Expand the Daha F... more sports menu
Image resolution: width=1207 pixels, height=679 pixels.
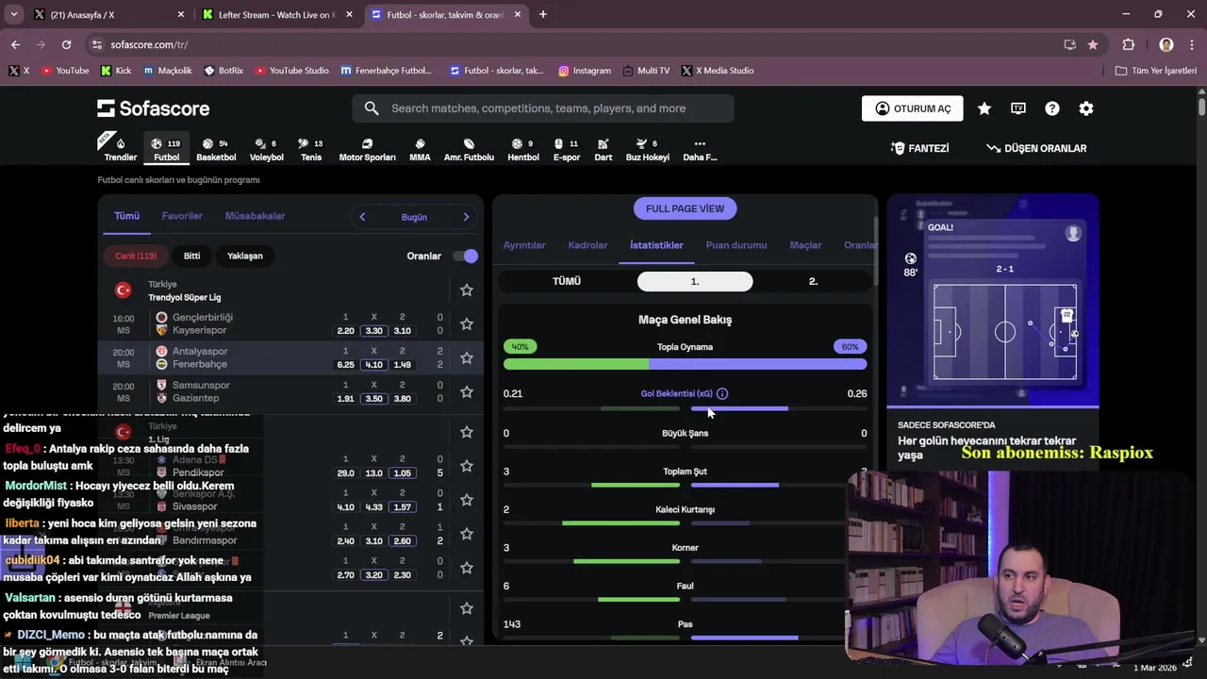pos(700,149)
